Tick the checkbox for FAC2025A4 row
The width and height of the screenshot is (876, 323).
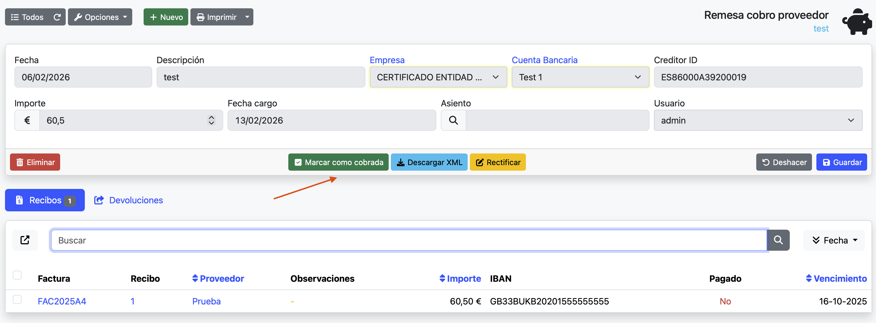coord(17,299)
